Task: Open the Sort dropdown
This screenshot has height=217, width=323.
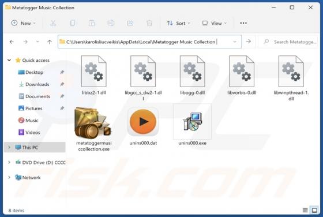Action: click(178, 23)
